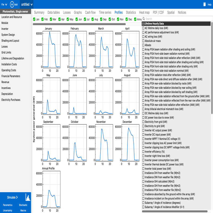
Task: Open the Time series tab
Action: point(105,13)
